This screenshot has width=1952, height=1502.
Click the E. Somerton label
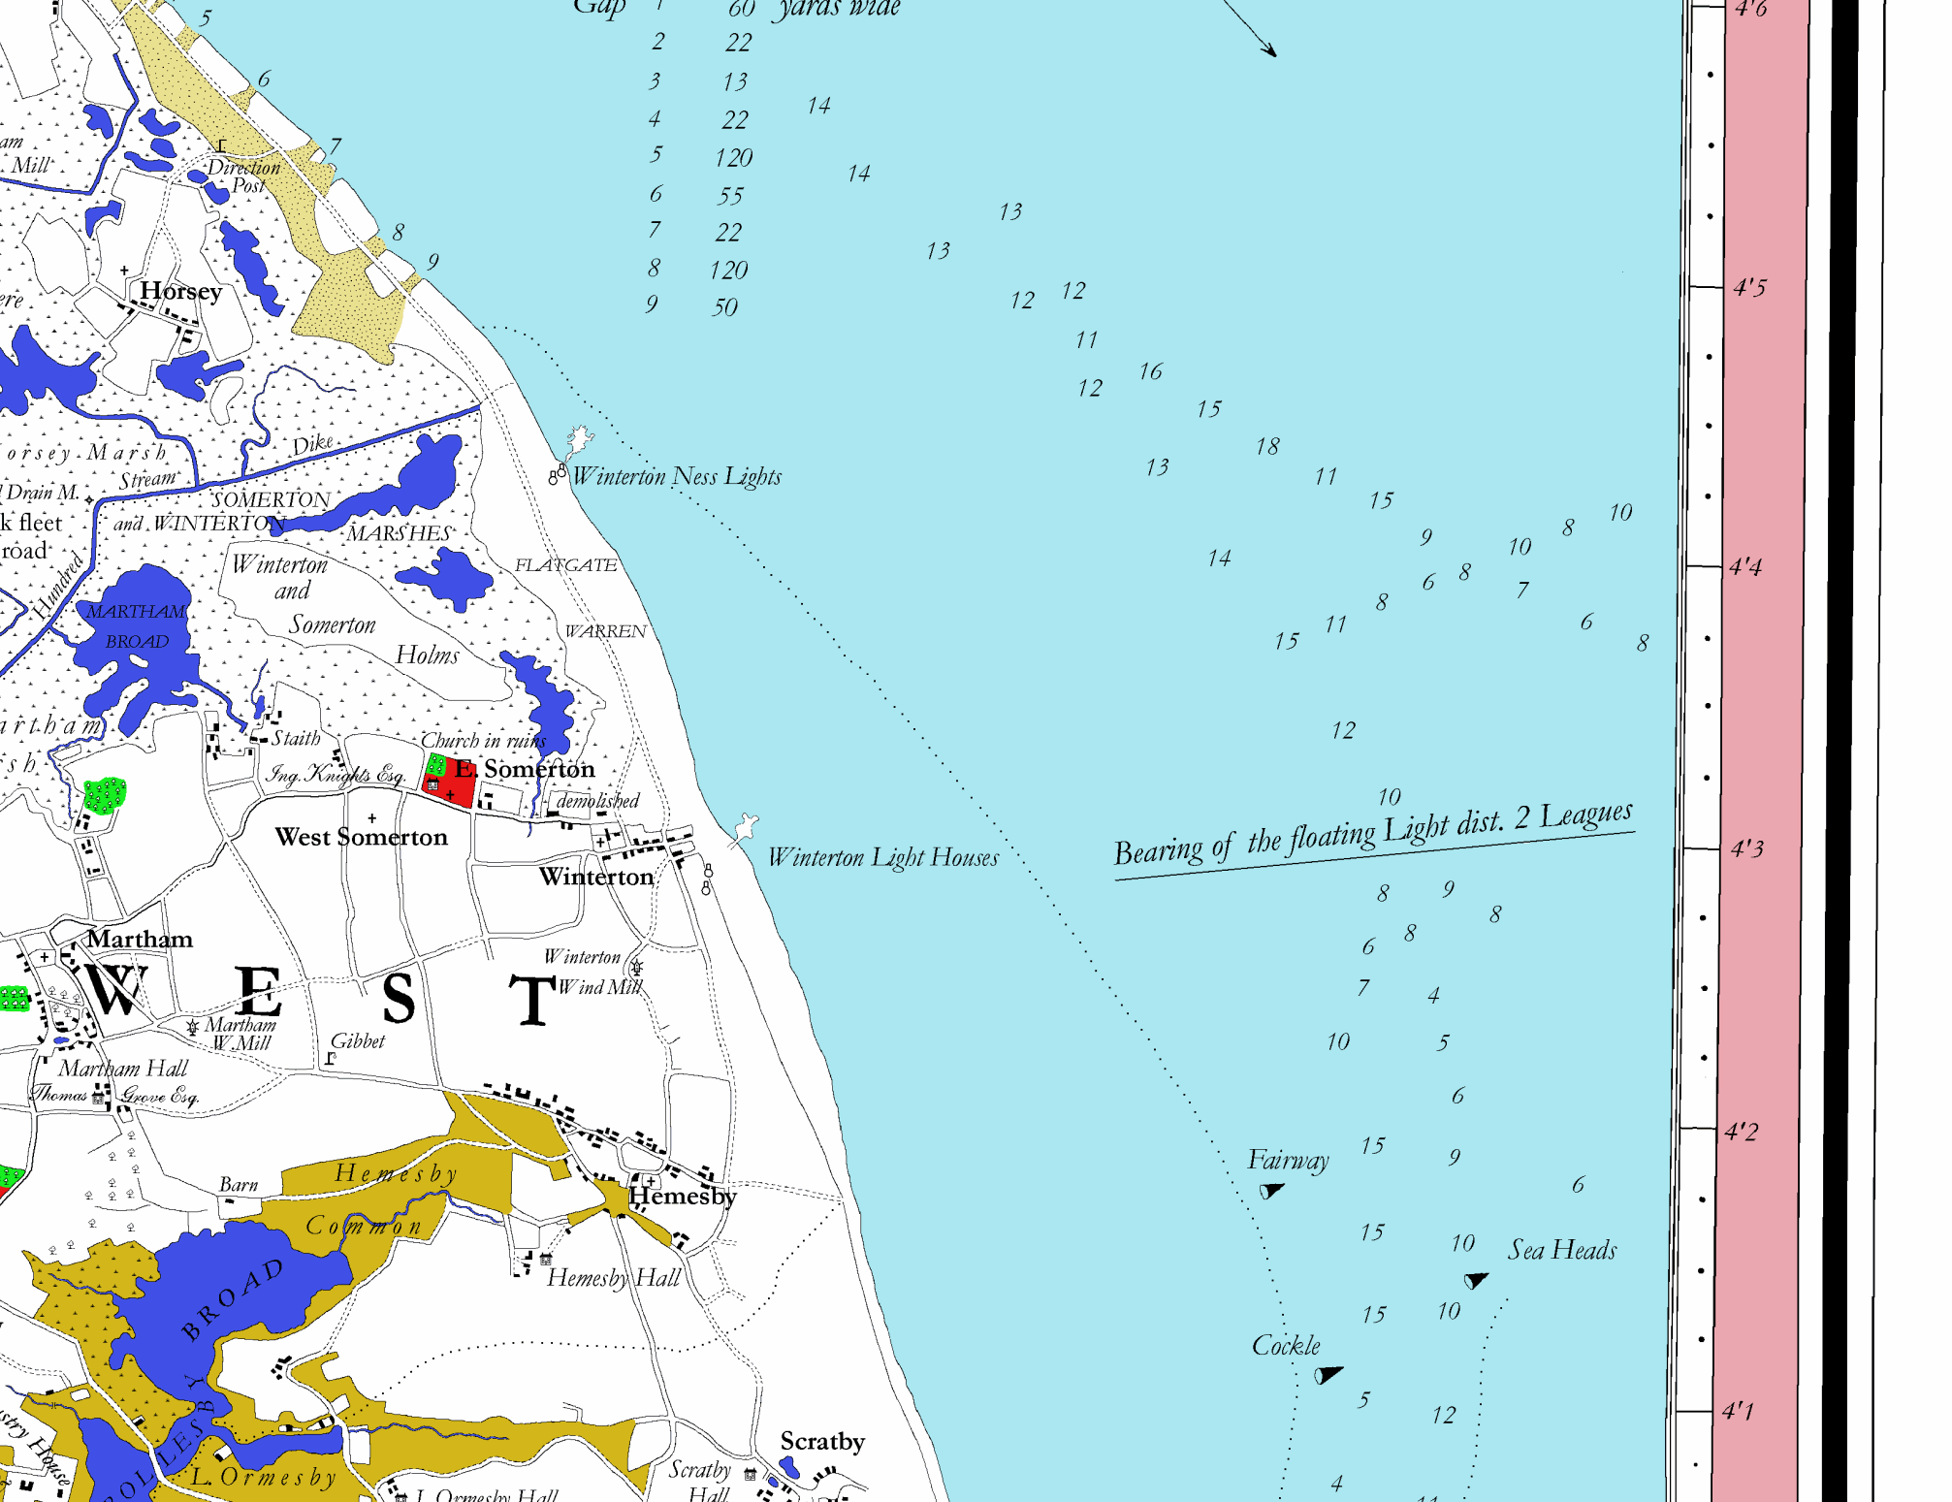525,769
